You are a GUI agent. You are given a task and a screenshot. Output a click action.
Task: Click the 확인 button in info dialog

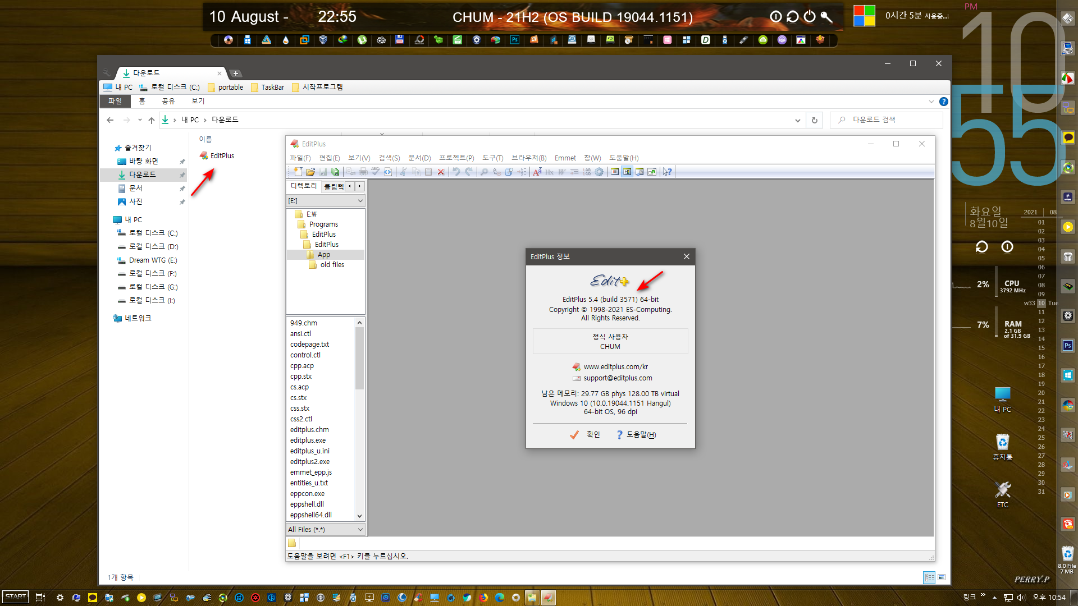point(585,435)
